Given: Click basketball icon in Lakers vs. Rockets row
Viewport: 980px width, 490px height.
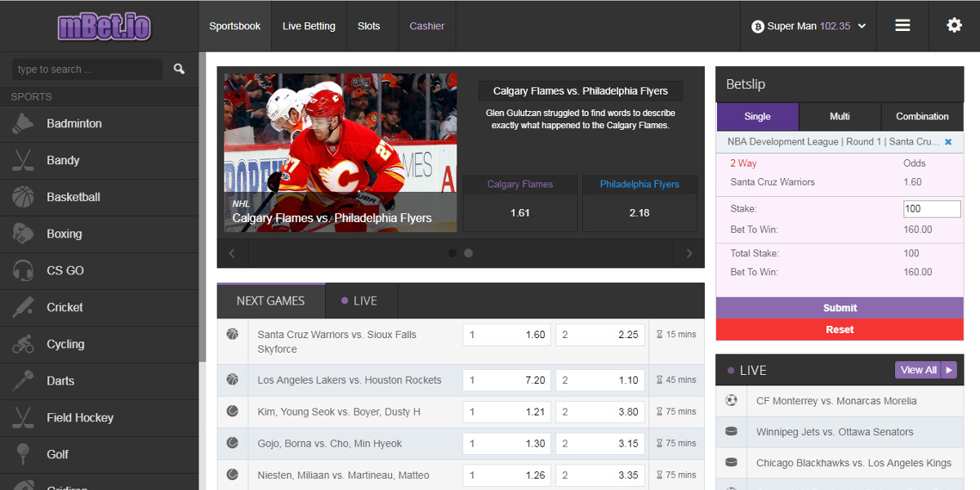Looking at the screenshot, I should point(232,380).
